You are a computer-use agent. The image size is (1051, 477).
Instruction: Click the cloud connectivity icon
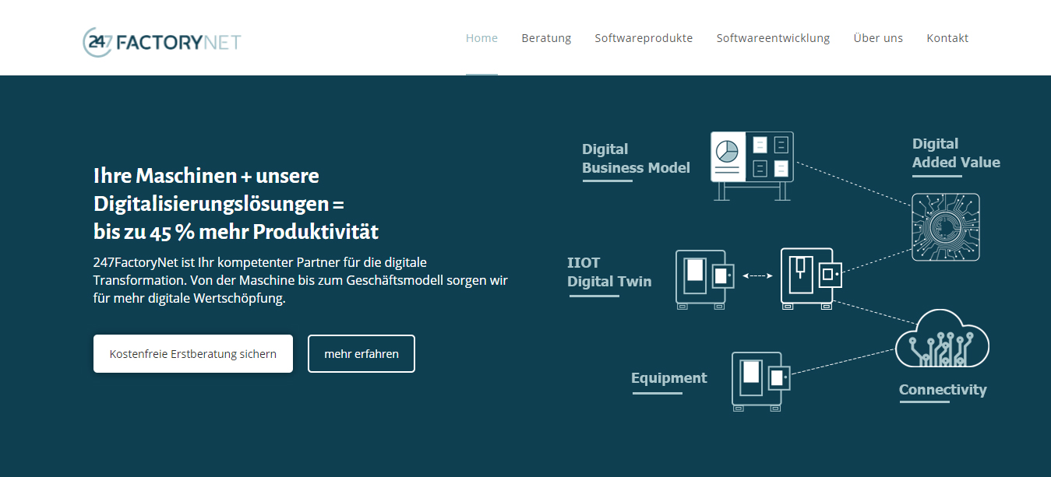pyautogui.click(x=942, y=339)
